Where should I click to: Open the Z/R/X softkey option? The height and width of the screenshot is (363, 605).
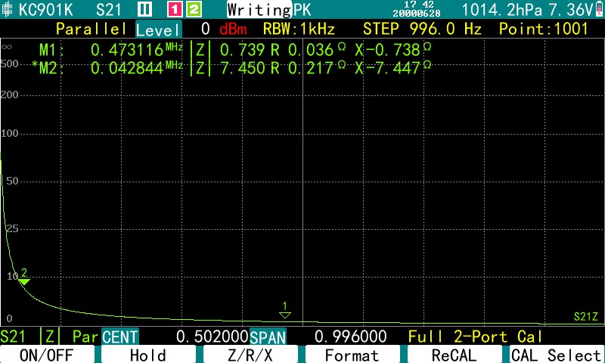(250, 354)
